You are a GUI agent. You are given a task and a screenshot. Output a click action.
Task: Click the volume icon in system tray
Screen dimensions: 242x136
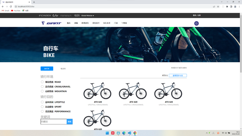[226, 133]
